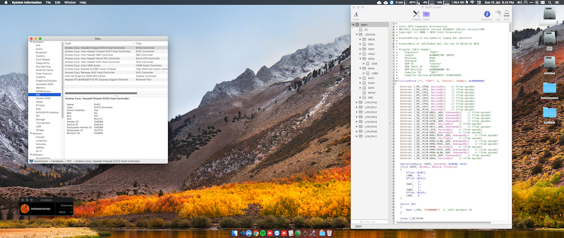564x238 pixels.
Task: Click the Compile toolbar icon
Action: pyautogui.click(x=416, y=15)
